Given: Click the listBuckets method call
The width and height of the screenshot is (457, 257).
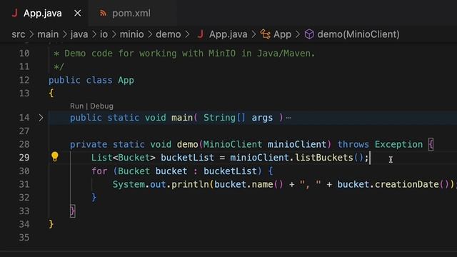Looking at the screenshot, I should click(323, 158).
